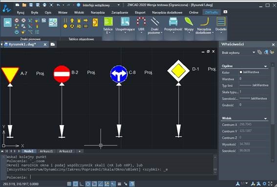The width and height of the screenshot is (277, 187).
Task: Click the select objects icon in Właściwości panel
Action: (266, 52)
